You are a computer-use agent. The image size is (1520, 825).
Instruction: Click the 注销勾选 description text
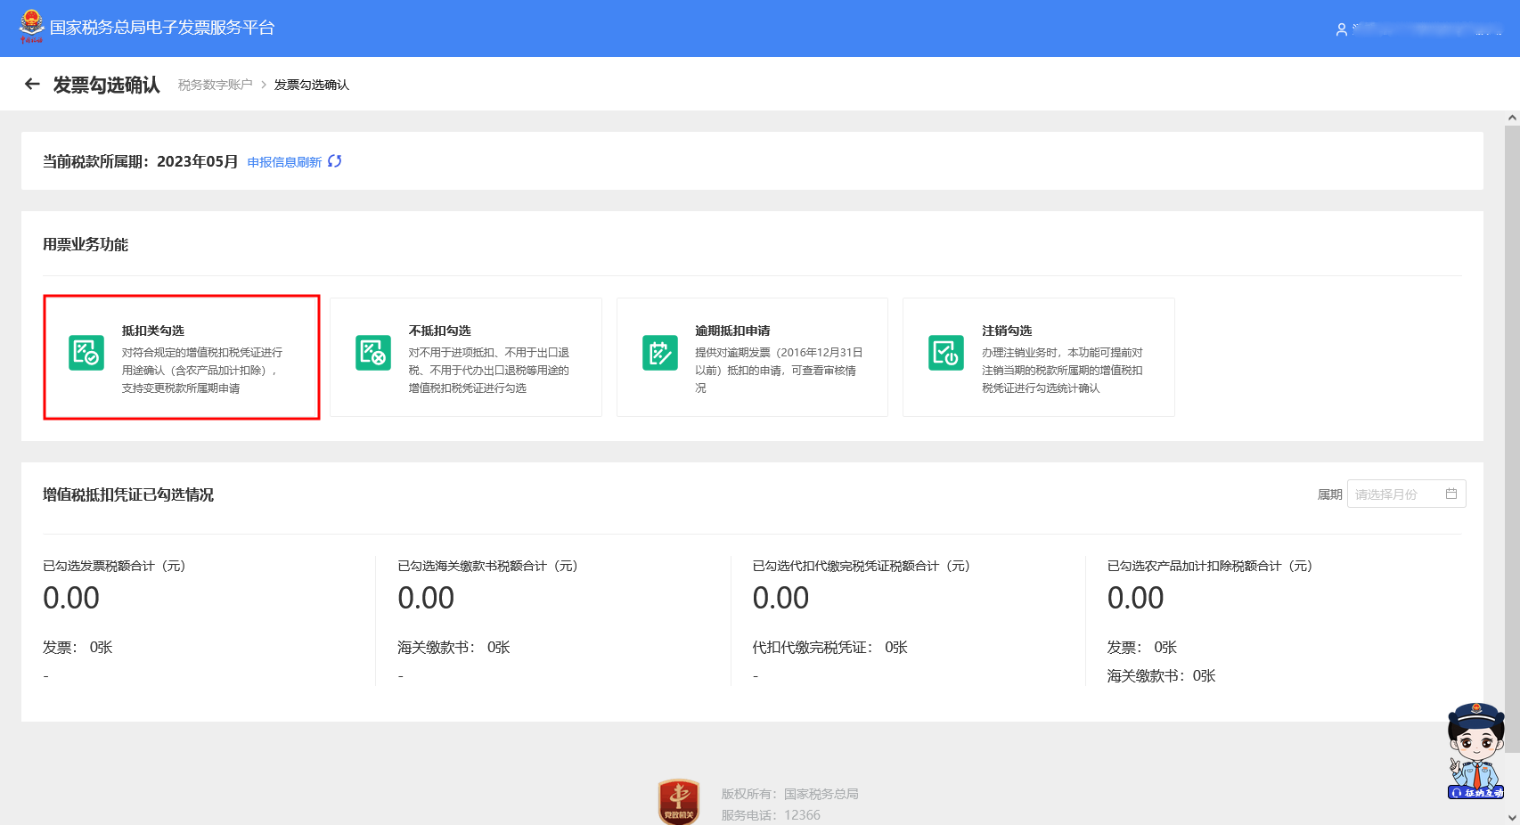point(1062,371)
